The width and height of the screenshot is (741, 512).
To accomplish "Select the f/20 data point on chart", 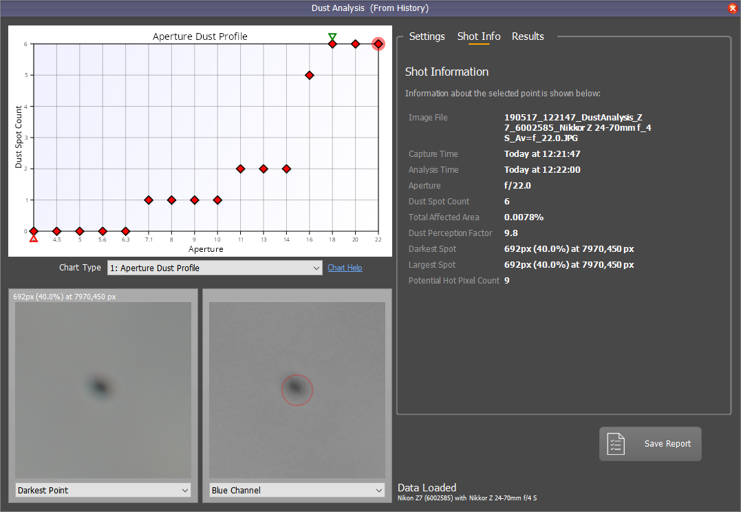I will coord(356,44).
